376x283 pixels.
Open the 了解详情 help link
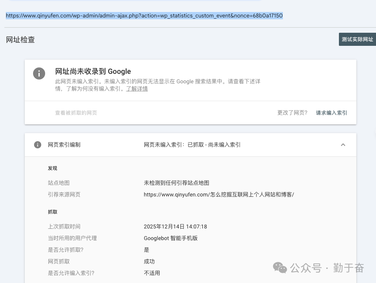coord(137,89)
